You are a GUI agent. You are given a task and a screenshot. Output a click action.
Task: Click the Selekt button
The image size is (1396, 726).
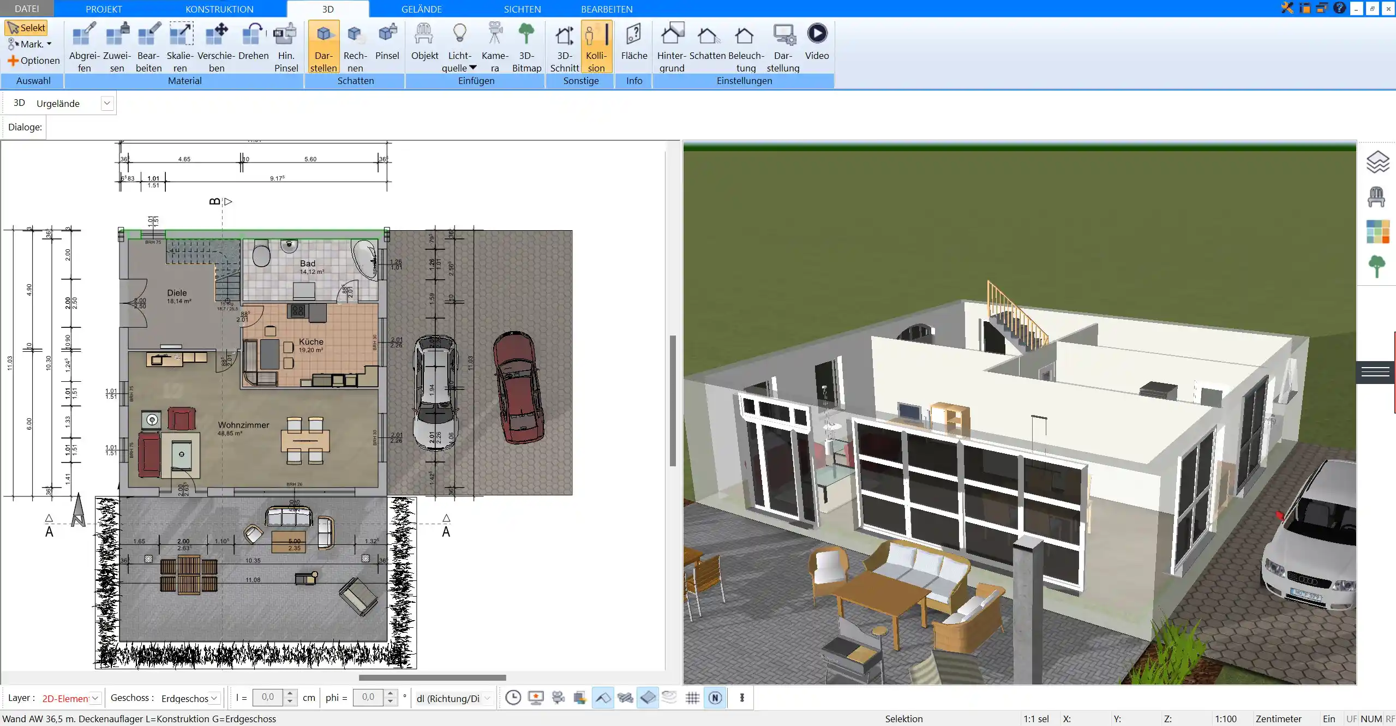[26, 28]
